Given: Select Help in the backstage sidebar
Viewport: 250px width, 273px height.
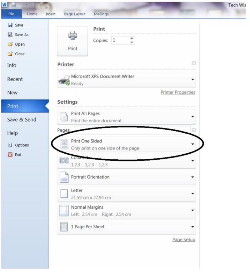Looking at the screenshot, I should tap(12, 133).
